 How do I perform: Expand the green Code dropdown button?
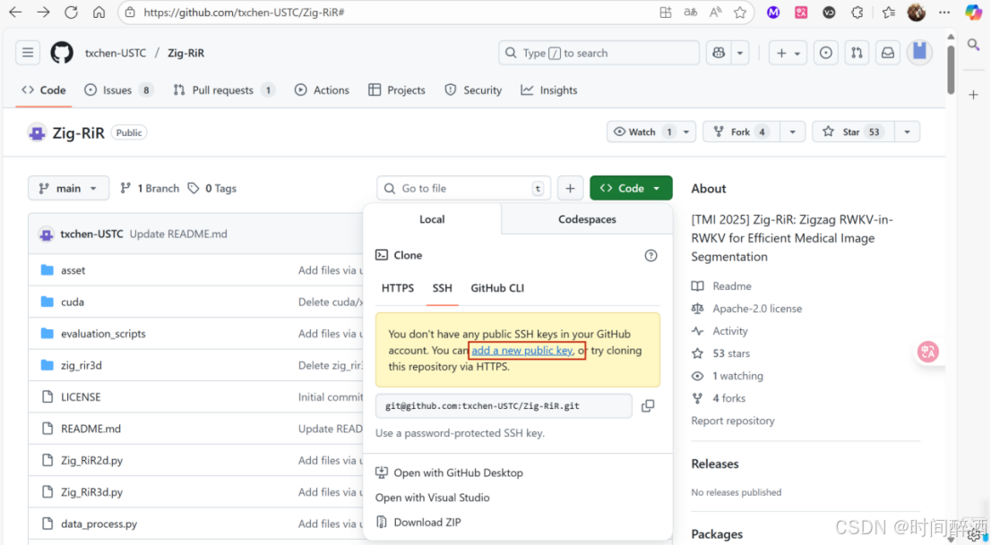click(x=631, y=188)
